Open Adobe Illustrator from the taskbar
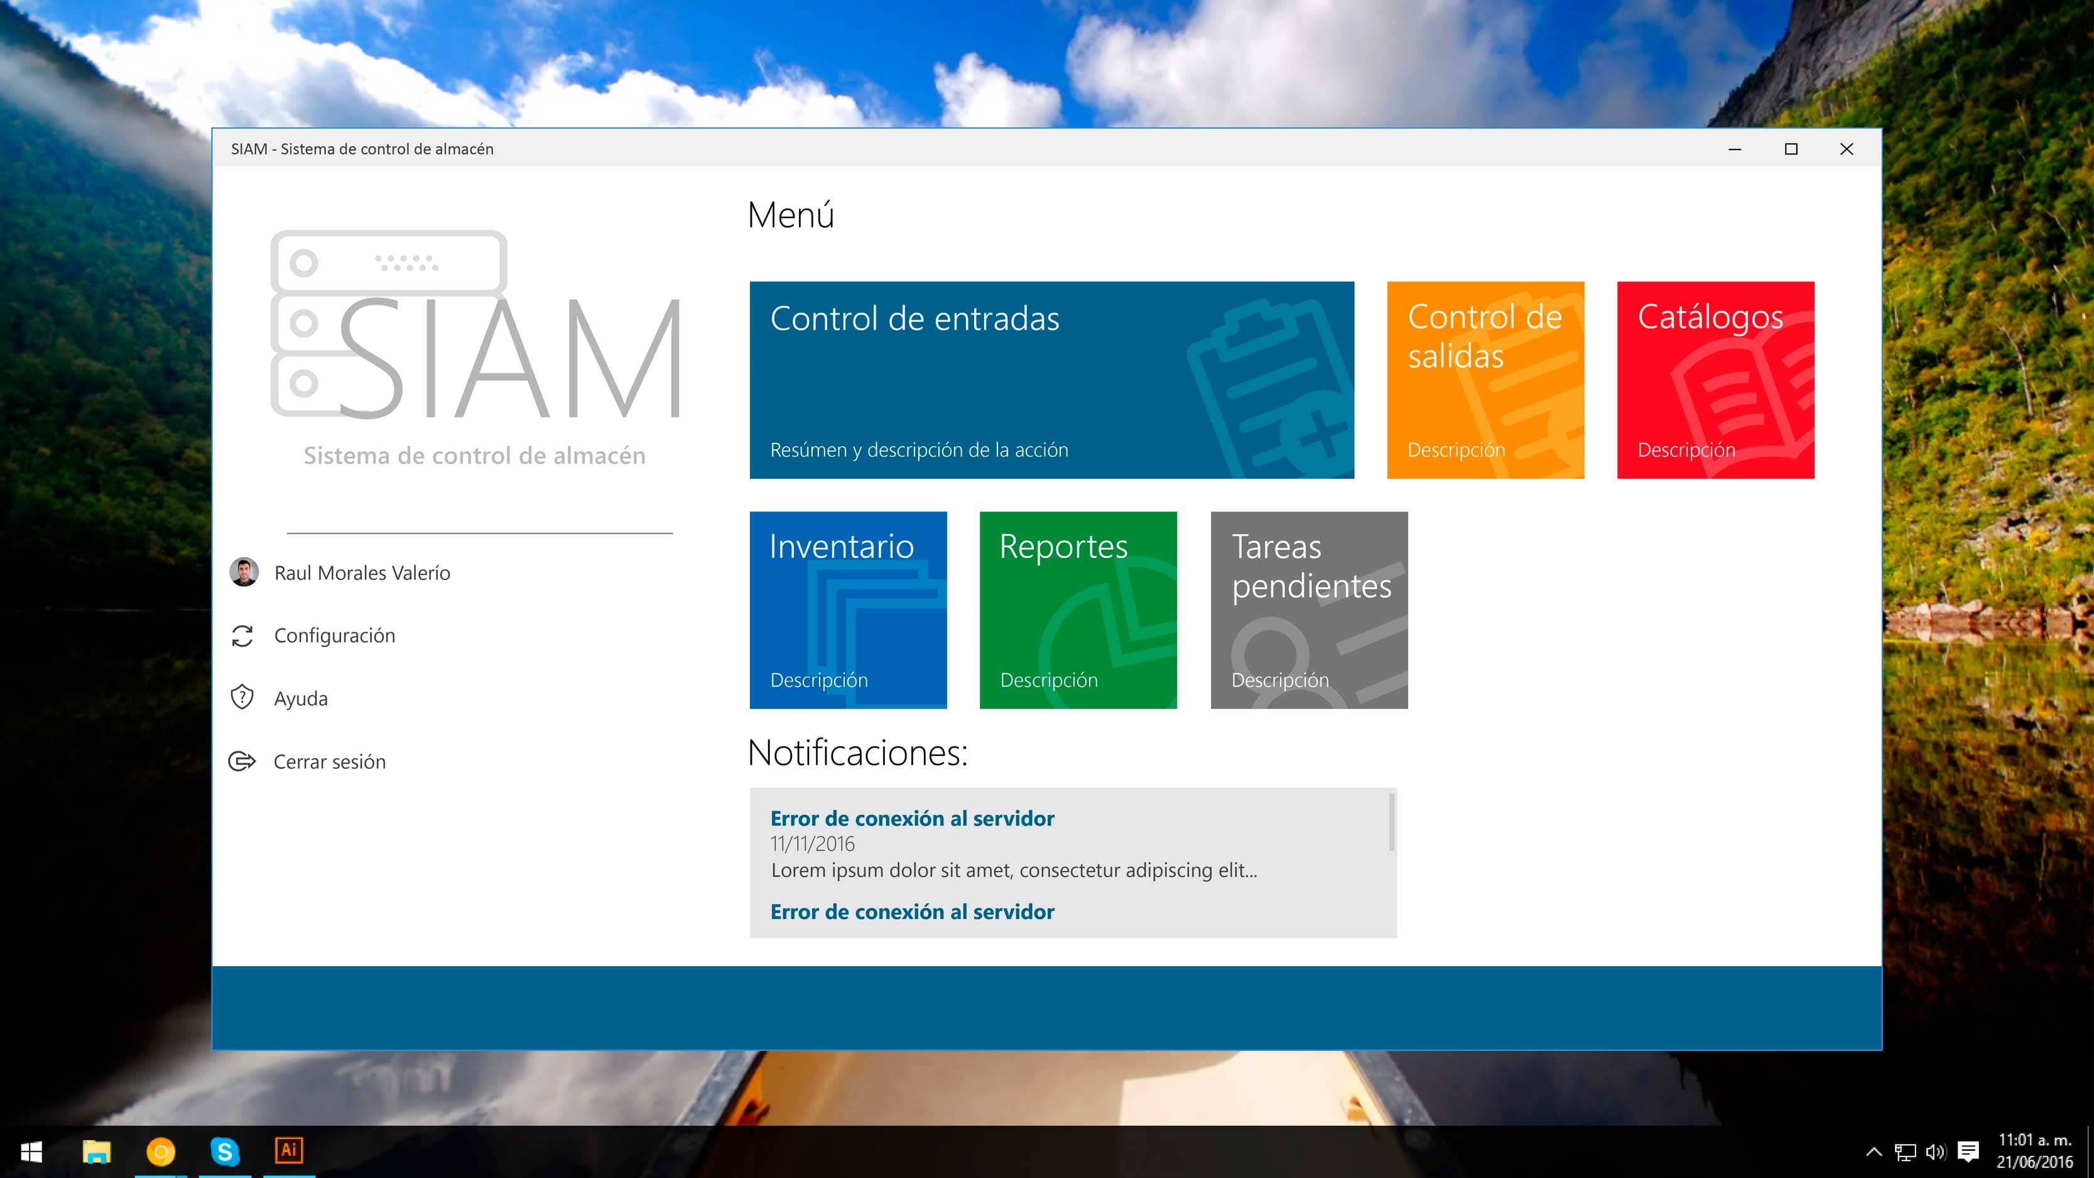Image resolution: width=2094 pixels, height=1178 pixels. coord(288,1150)
